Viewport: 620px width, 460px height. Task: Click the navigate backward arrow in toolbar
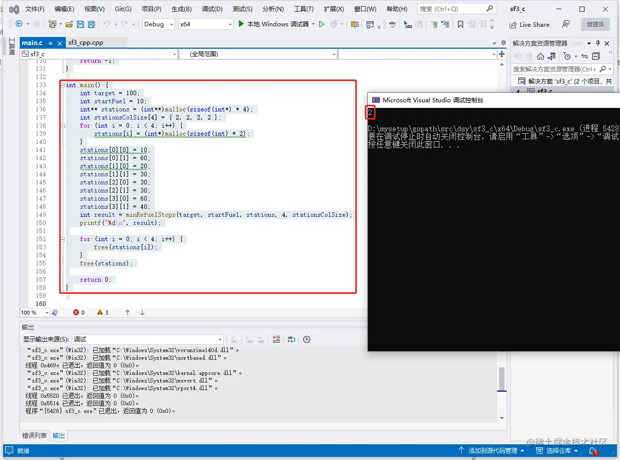19,24
